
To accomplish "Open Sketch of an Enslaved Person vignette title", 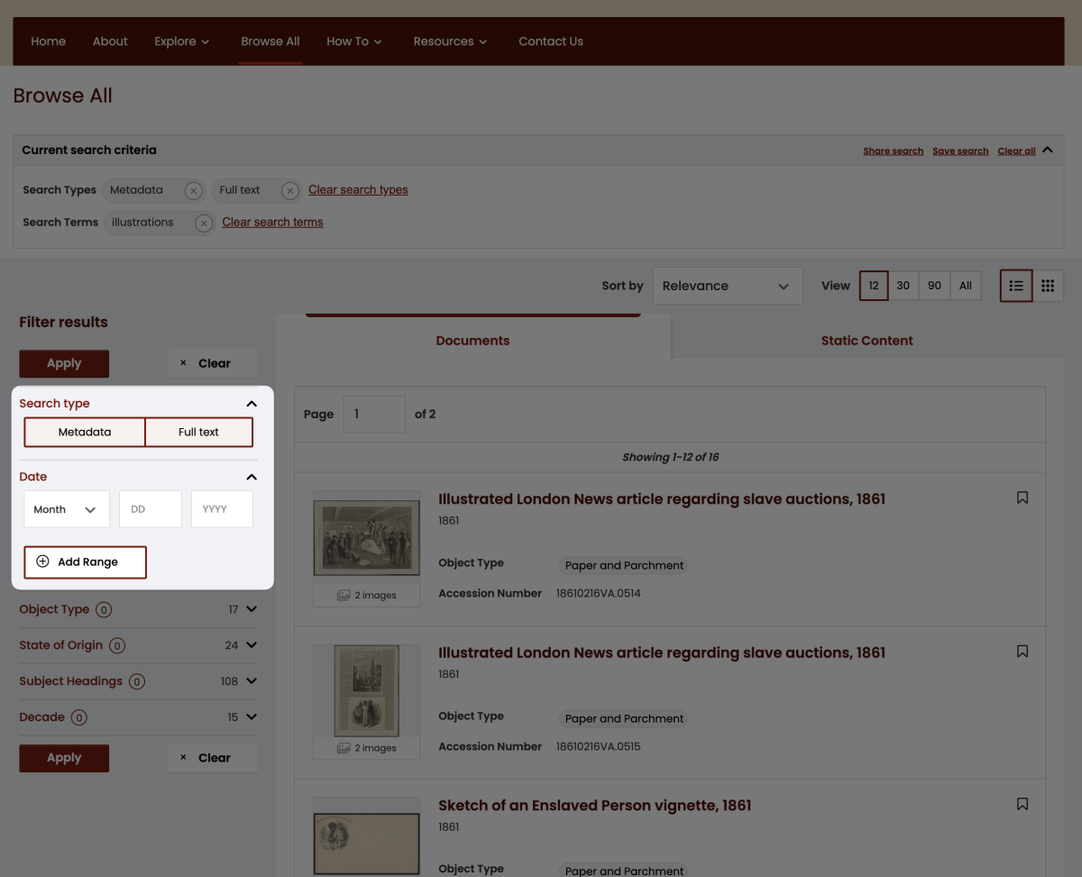I will pos(594,806).
